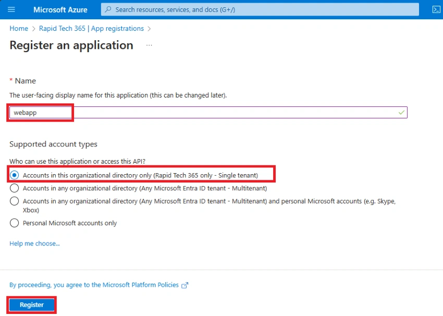This screenshot has width=443, height=316.
Task: Go to the Home breadcrumb
Action: tap(19, 29)
